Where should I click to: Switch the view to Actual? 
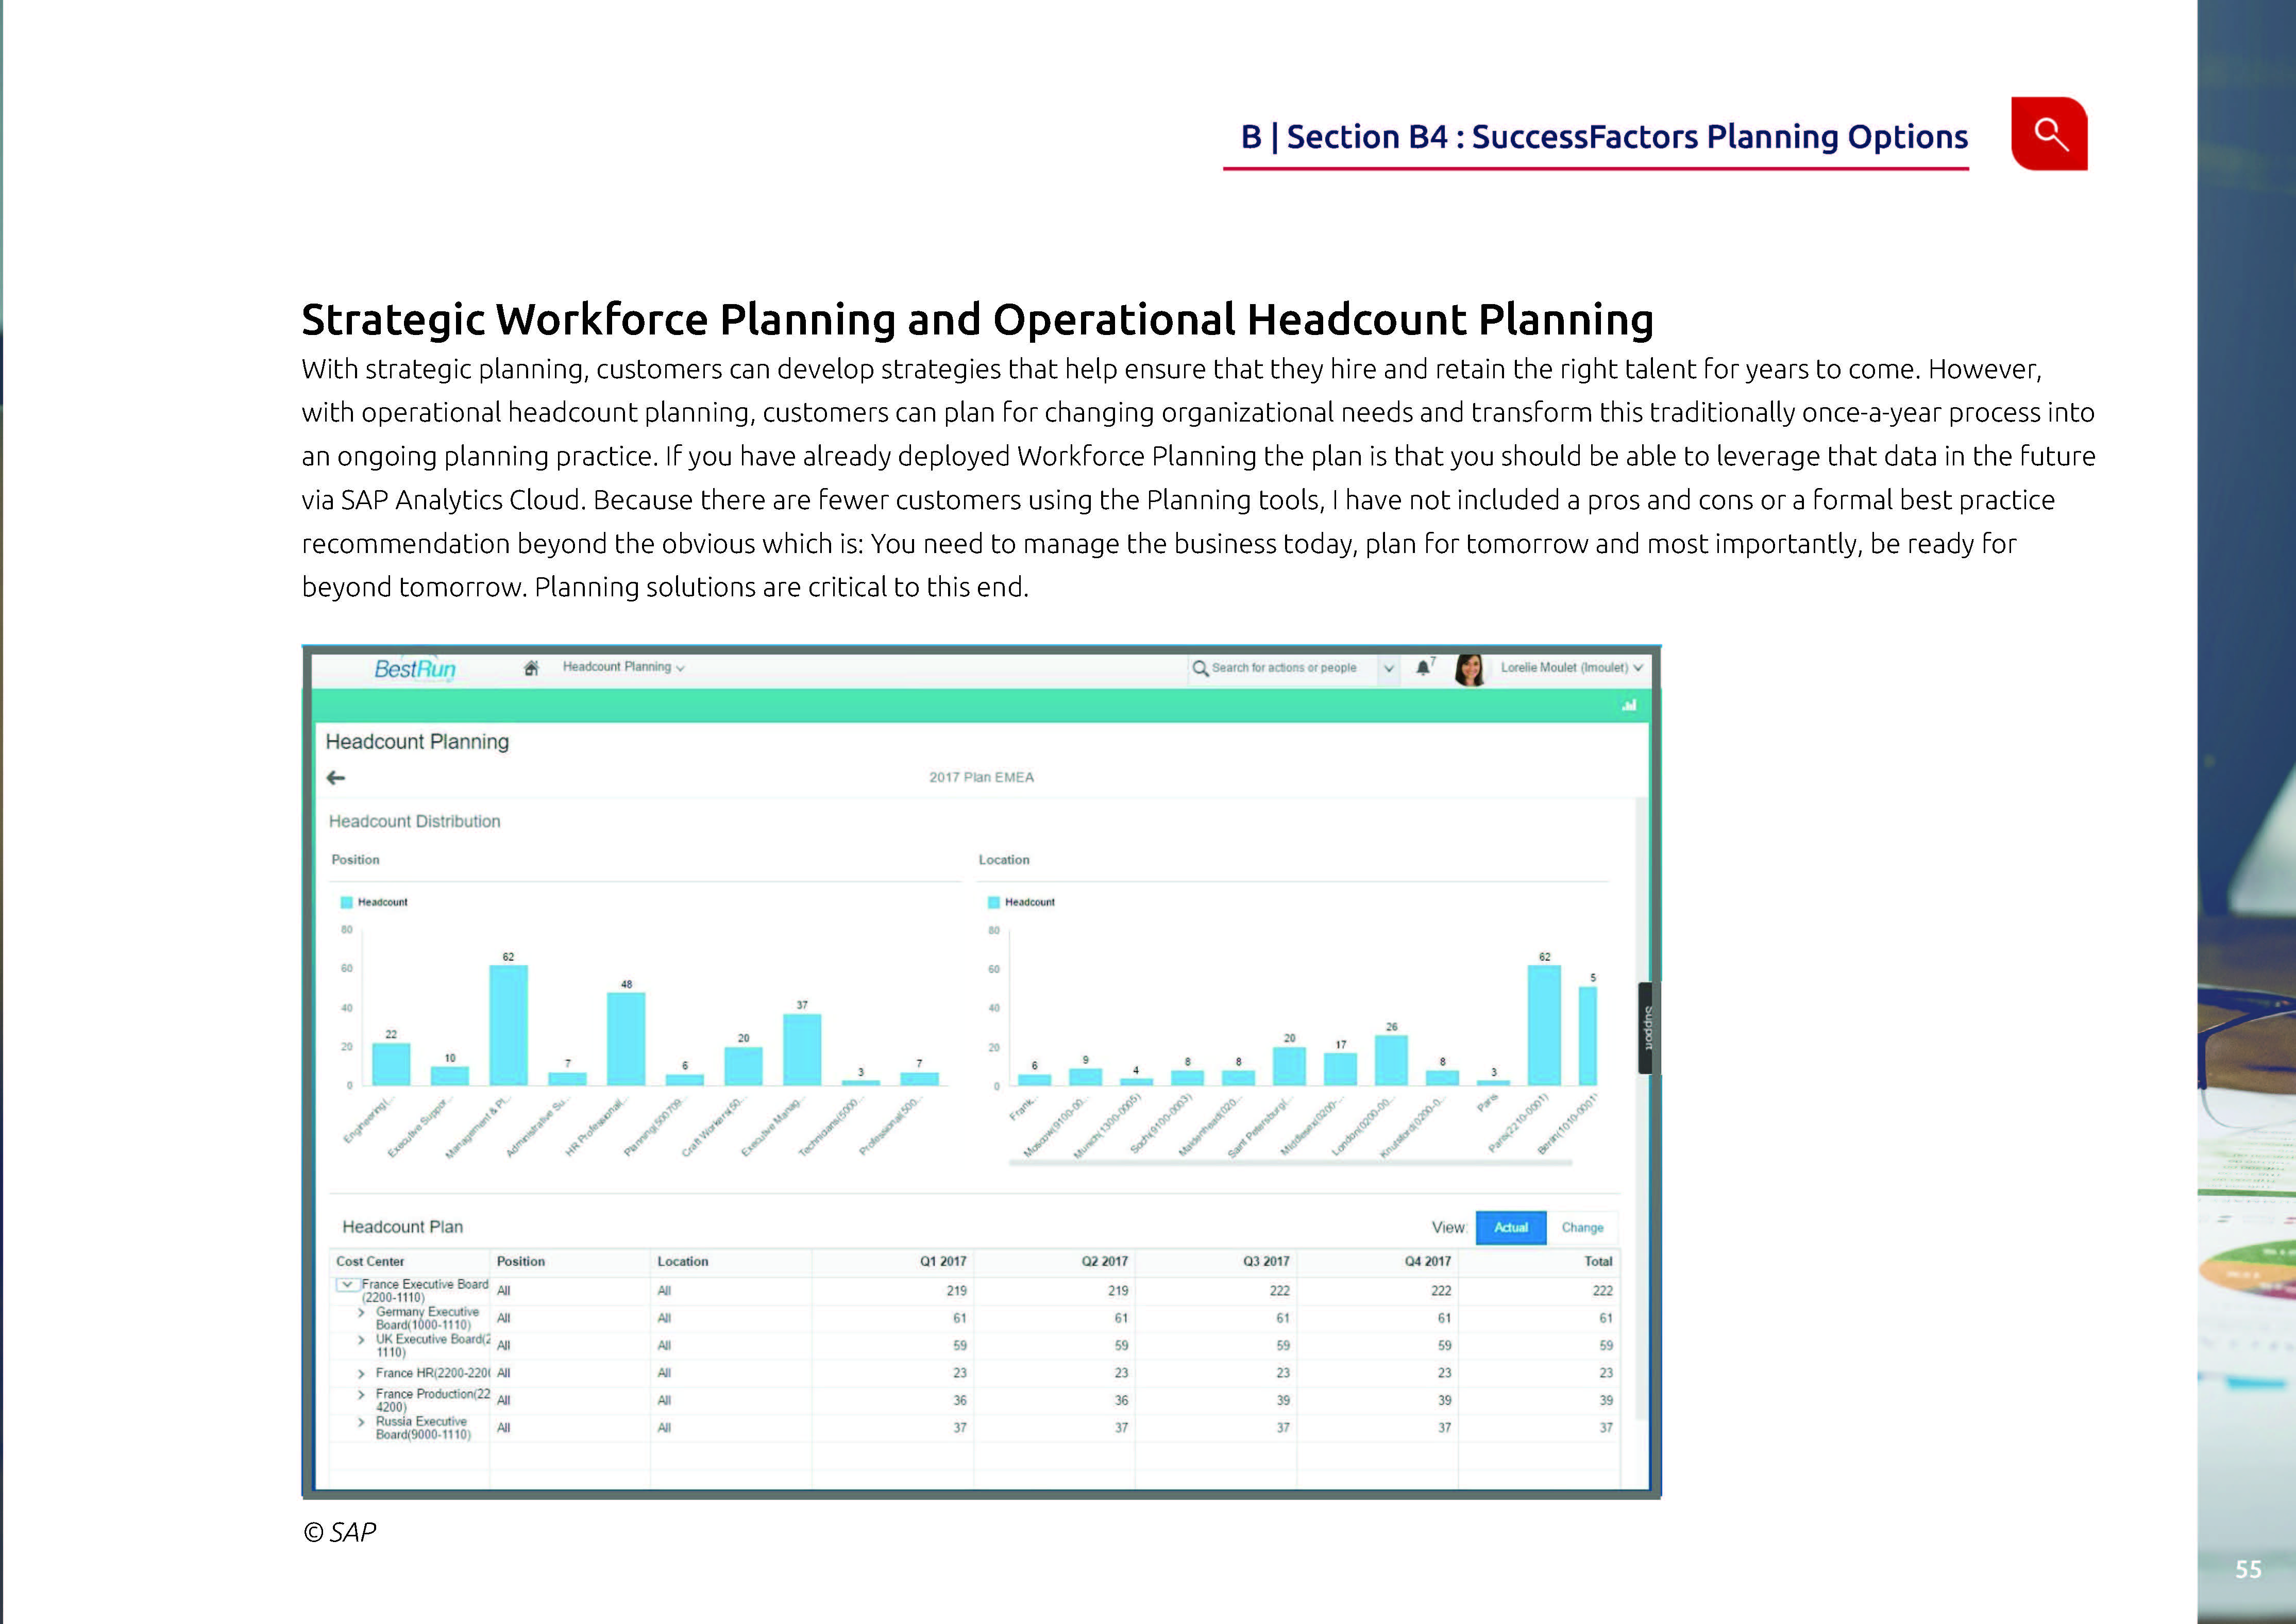1510,1227
